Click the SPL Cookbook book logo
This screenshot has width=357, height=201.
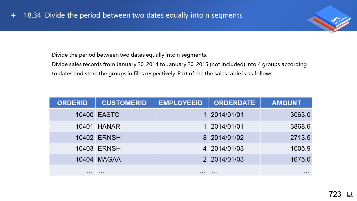coord(329,19)
